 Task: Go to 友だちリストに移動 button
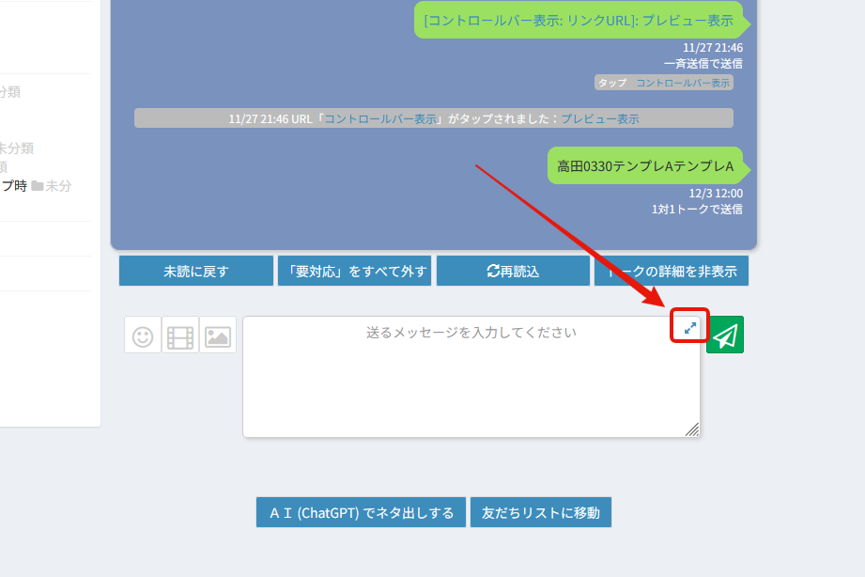click(540, 513)
